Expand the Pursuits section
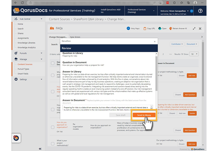 [x=41, y=53]
